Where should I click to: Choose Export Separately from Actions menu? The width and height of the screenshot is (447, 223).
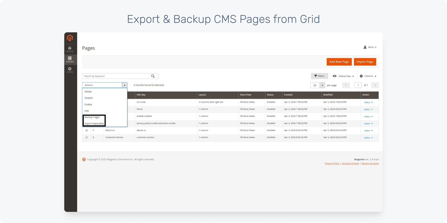click(x=94, y=123)
